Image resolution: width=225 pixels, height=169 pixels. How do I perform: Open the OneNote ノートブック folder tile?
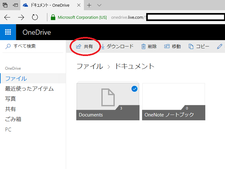coord(174,102)
